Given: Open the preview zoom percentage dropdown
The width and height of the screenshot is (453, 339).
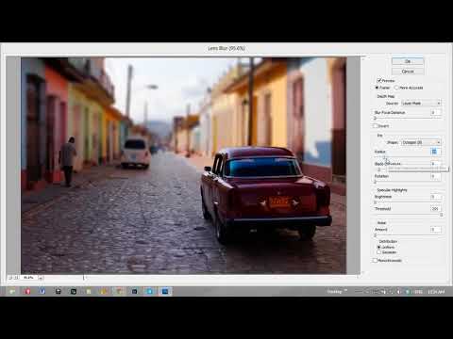Looking at the screenshot, I should pos(41,278).
